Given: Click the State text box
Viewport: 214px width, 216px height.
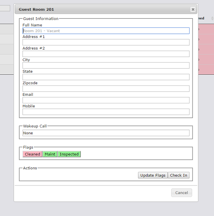Looking at the screenshot, I should pyautogui.click(x=106, y=77).
